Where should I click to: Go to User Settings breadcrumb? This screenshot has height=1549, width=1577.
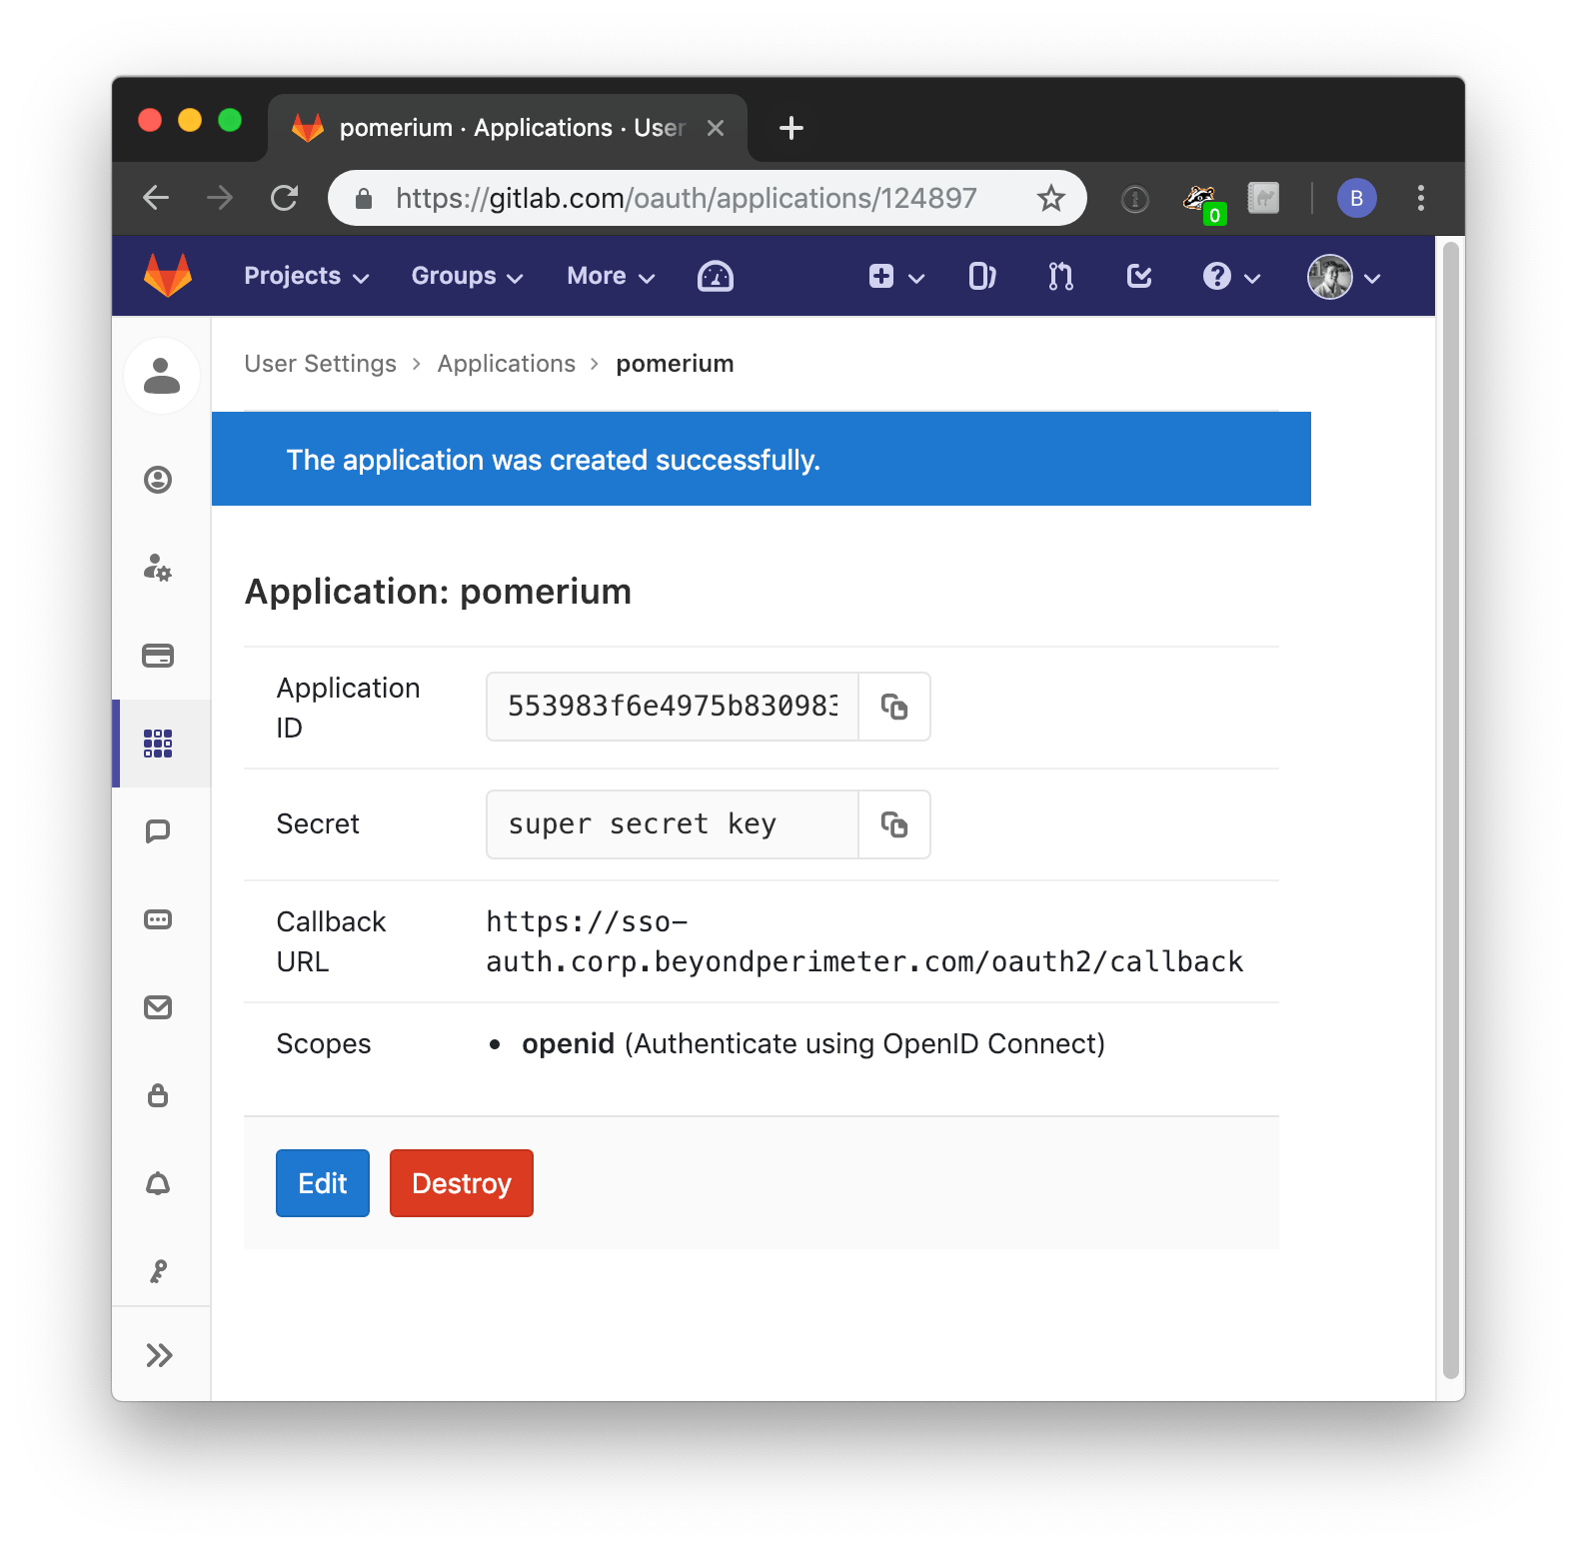coord(321,364)
